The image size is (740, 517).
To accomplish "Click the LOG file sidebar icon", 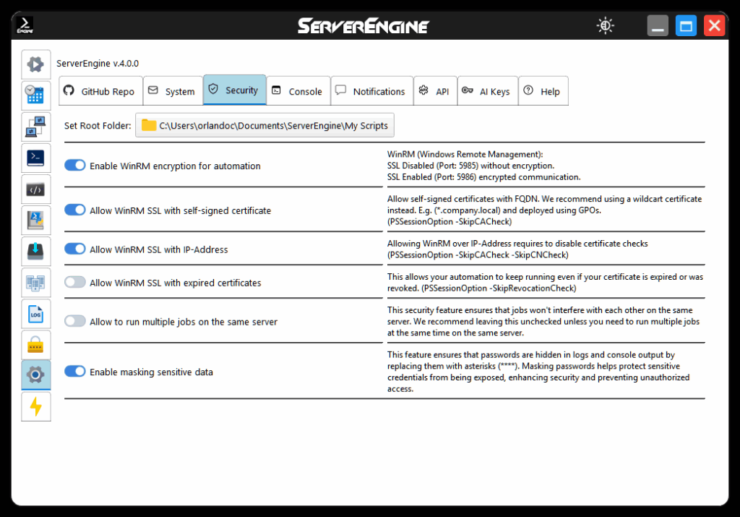I will (x=35, y=314).
